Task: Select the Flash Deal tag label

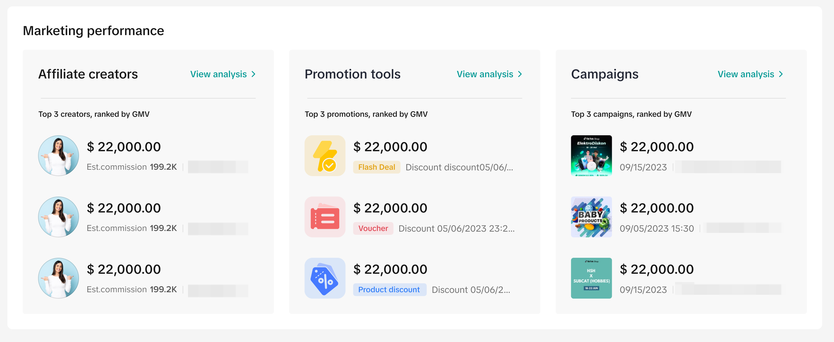Action: (376, 167)
